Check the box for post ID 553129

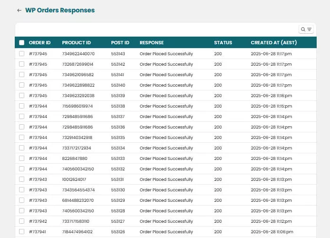22,200
